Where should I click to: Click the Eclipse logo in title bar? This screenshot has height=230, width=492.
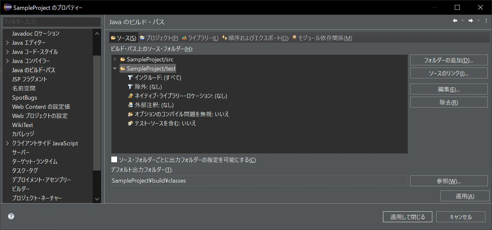(x=8, y=7)
